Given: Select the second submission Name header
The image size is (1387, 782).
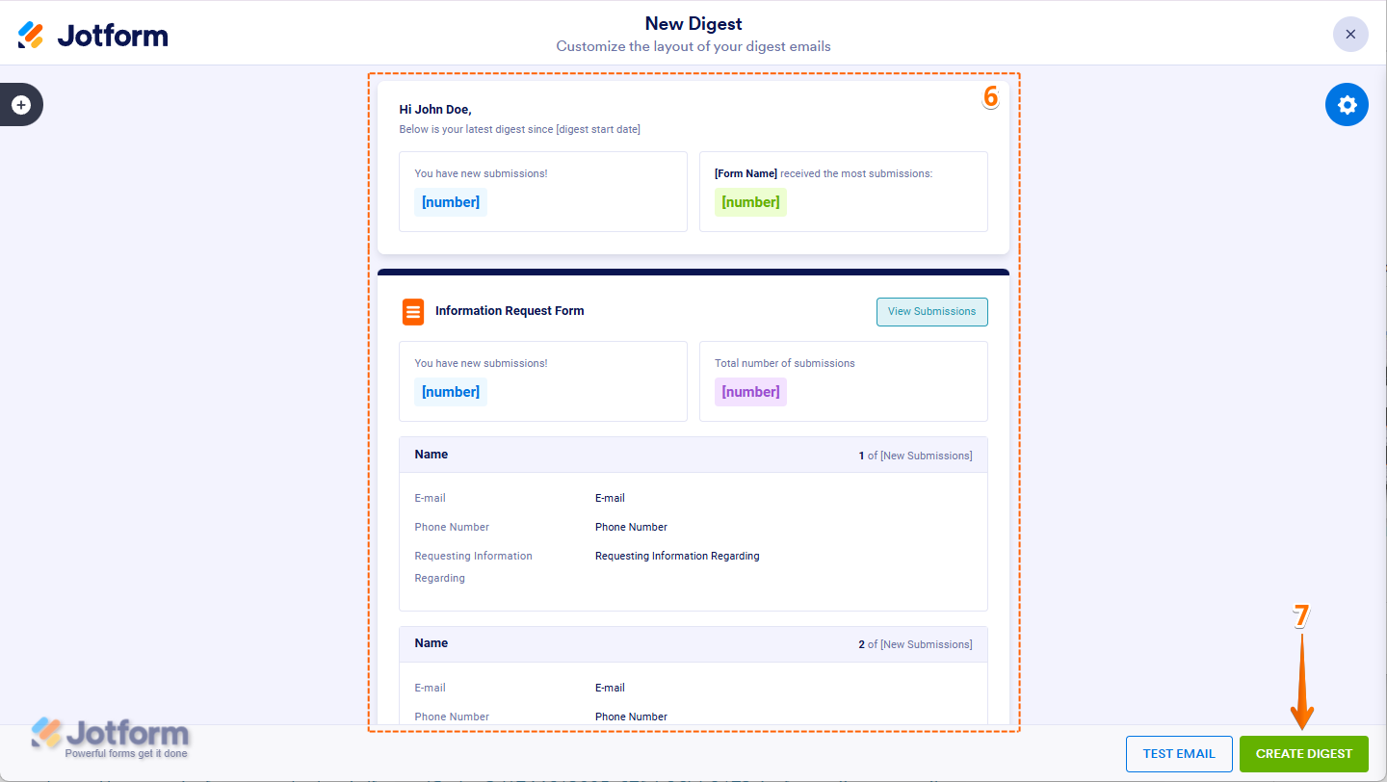Looking at the screenshot, I should pos(432,643).
